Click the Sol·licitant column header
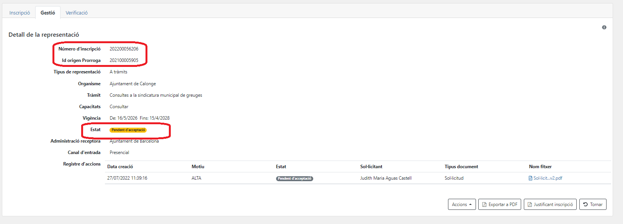This screenshot has width=623, height=224. [x=371, y=167]
